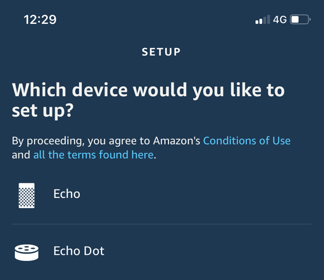
Task: Tap the Echo speaker icon
Action: (28, 194)
